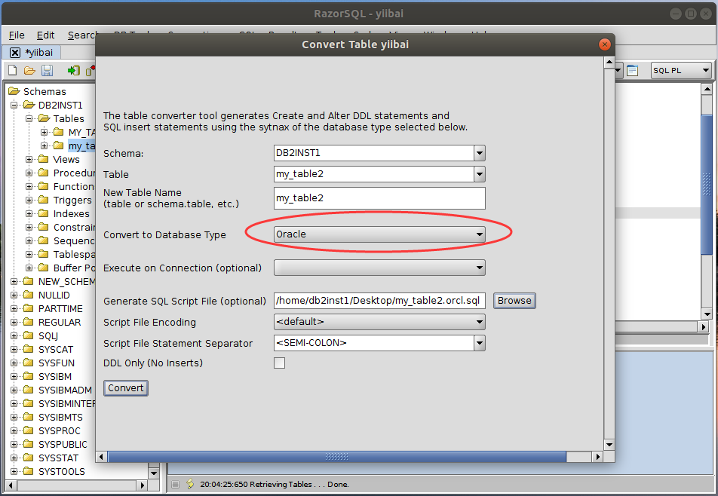This screenshot has height=496, width=718.
Task: Click the yiibai tab's X close icon
Action: click(15, 53)
